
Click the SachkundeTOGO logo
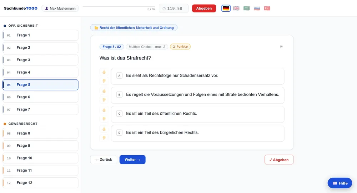tap(21, 9)
